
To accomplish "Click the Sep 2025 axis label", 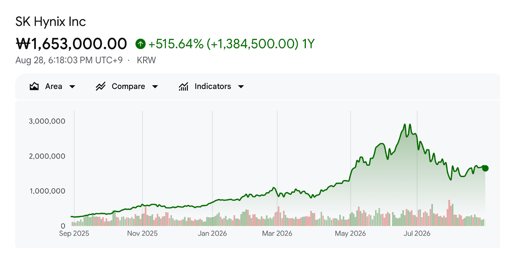I will (x=74, y=233).
